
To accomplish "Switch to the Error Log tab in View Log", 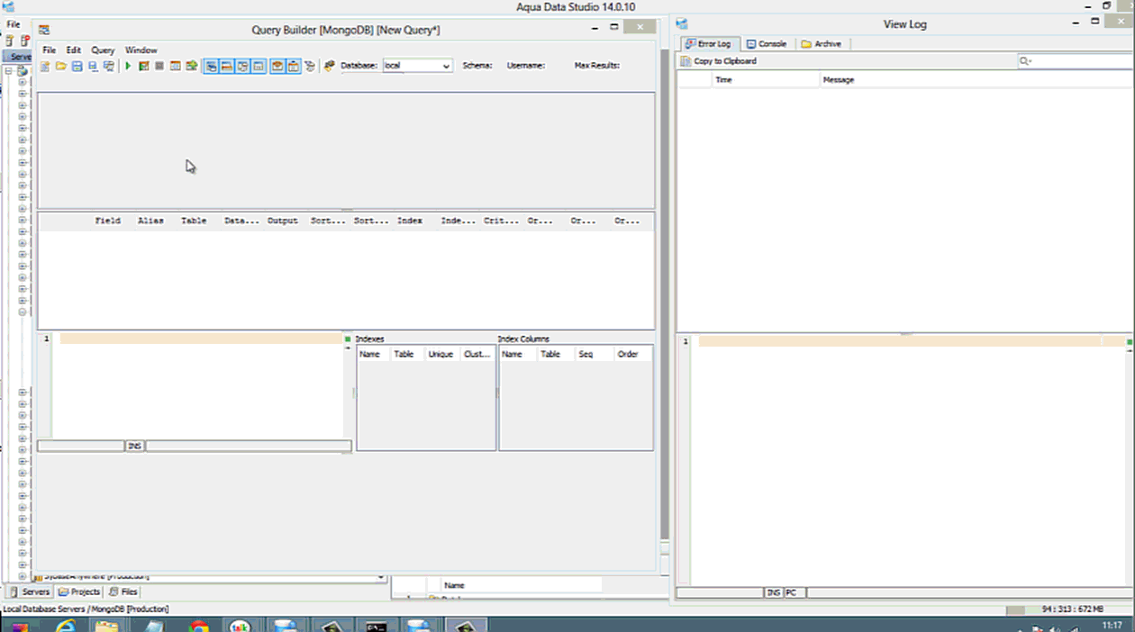I will (709, 43).
